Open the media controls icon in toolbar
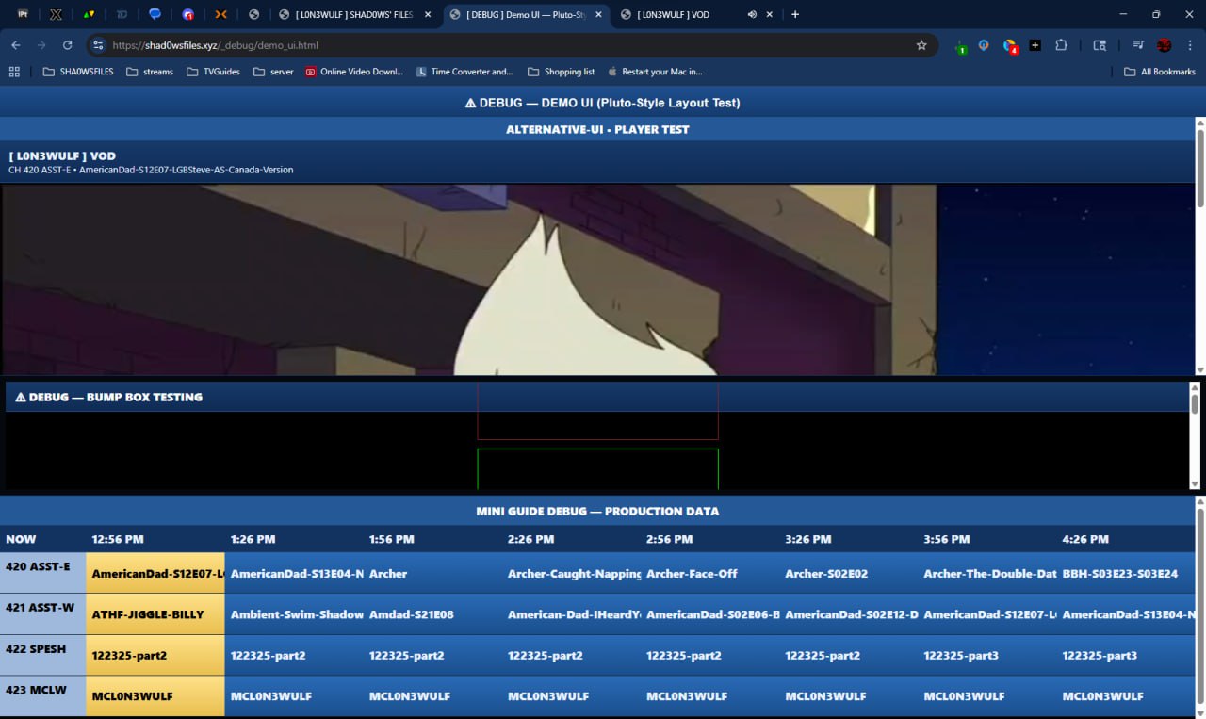 [1138, 45]
